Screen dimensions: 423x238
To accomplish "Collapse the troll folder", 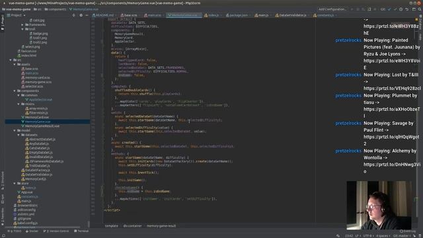I will (22, 29).
